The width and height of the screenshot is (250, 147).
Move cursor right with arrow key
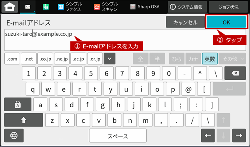point(239,136)
